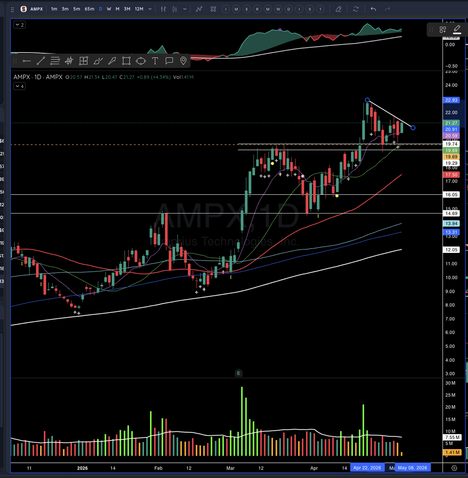Click the refresh sync icon

(356, 9)
